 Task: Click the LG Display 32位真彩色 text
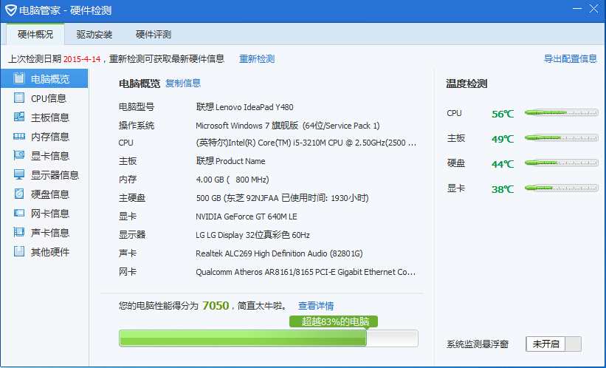[x=252, y=235]
